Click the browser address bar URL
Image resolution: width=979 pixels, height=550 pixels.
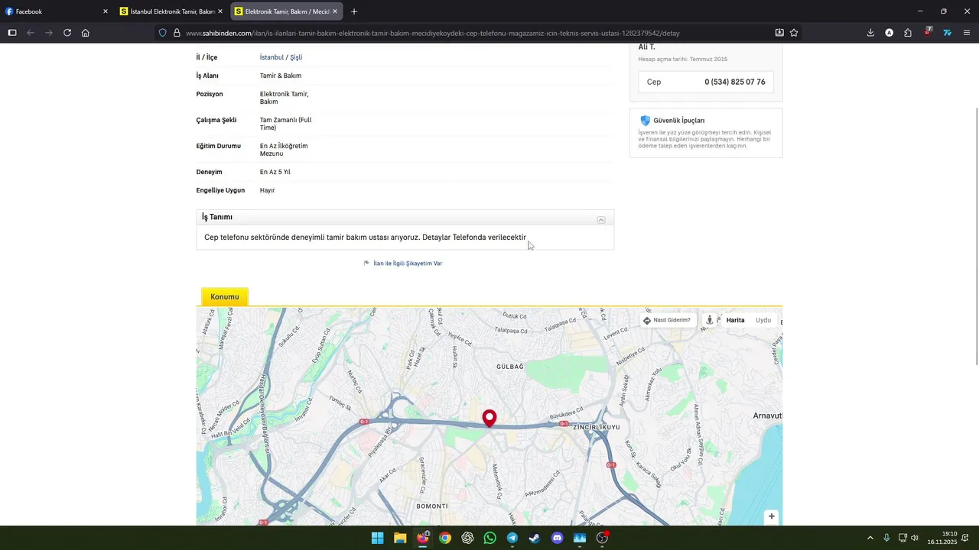click(432, 33)
